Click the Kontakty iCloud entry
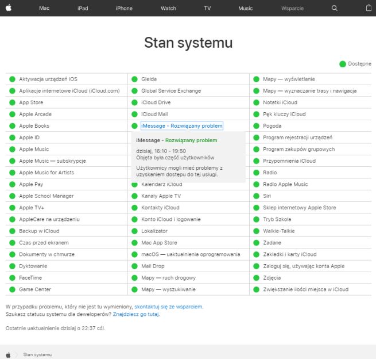376x359 pixels. (x=160, y=208)
